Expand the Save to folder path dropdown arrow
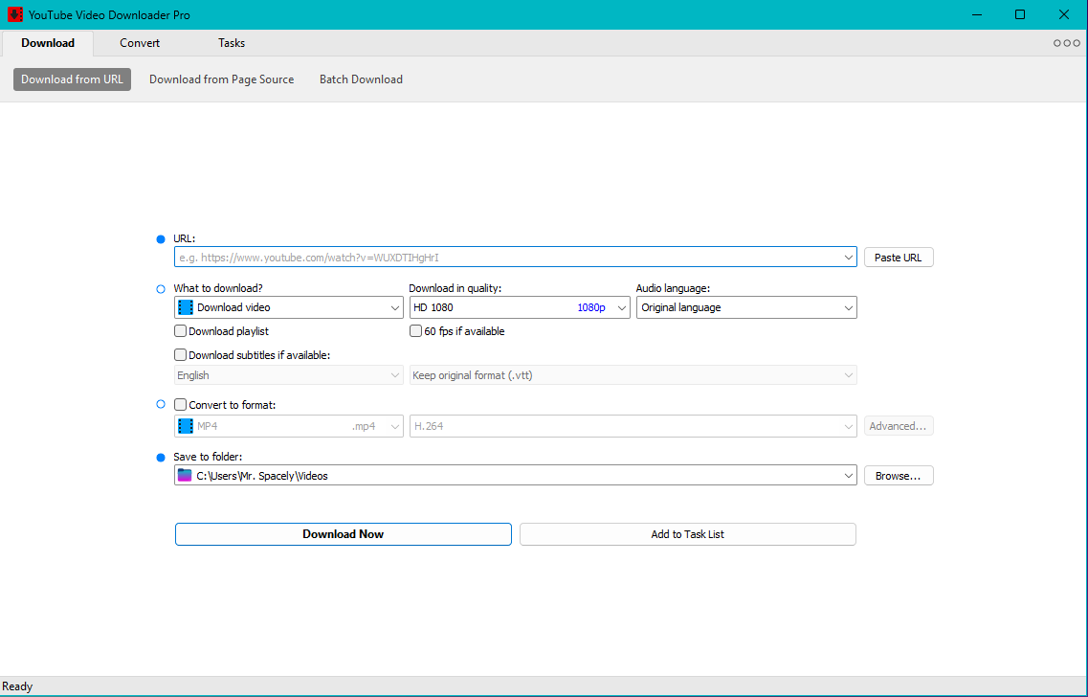This screenshot has height=697, width=1088. point(849,476)
